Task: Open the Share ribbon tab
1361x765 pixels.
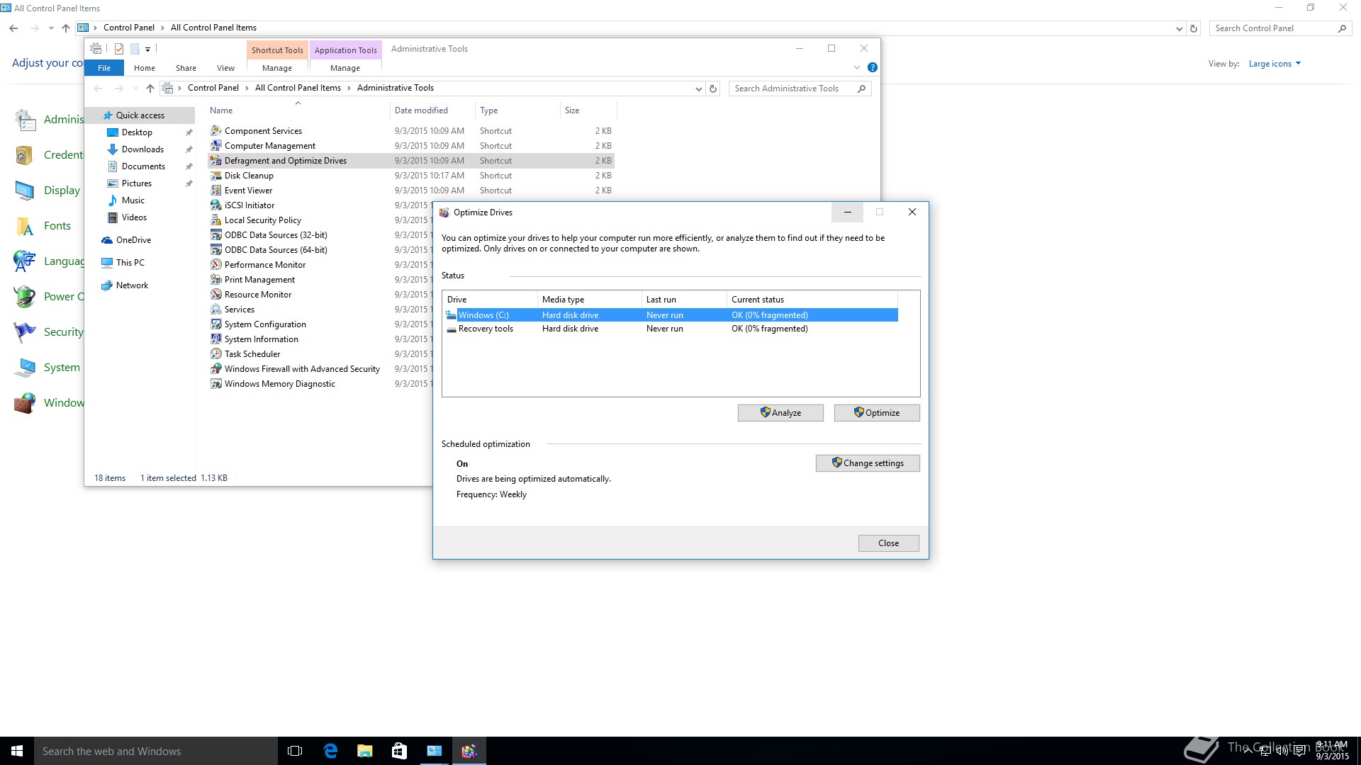Action: (186, 68)
